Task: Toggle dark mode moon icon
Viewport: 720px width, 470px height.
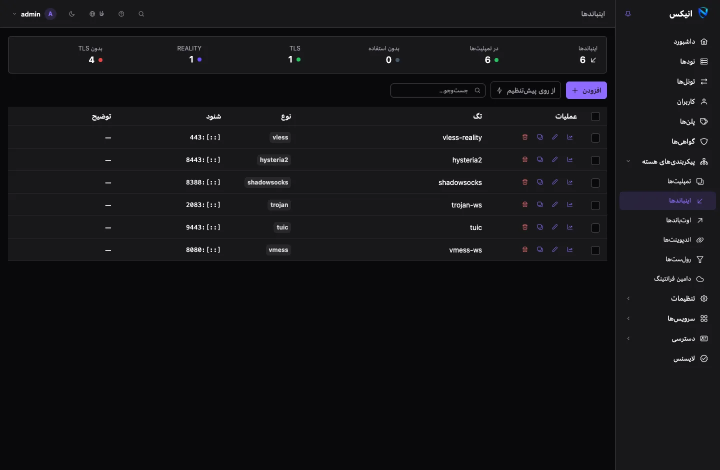Action: click(72, 14)
